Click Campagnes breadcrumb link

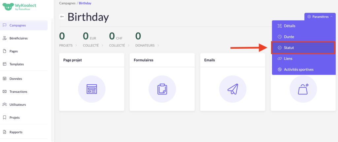[67, 3]
